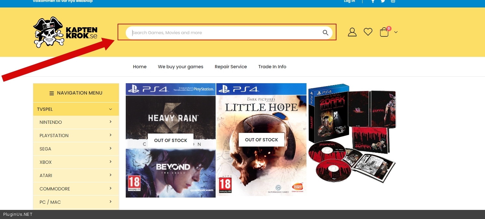The image size is (485, 219).
Task: Expand the cart dropdown arrow
Action: (x=396, y=32)
